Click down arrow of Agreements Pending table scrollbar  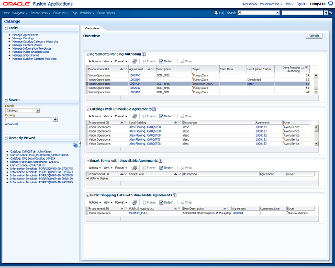pos(316,92)
